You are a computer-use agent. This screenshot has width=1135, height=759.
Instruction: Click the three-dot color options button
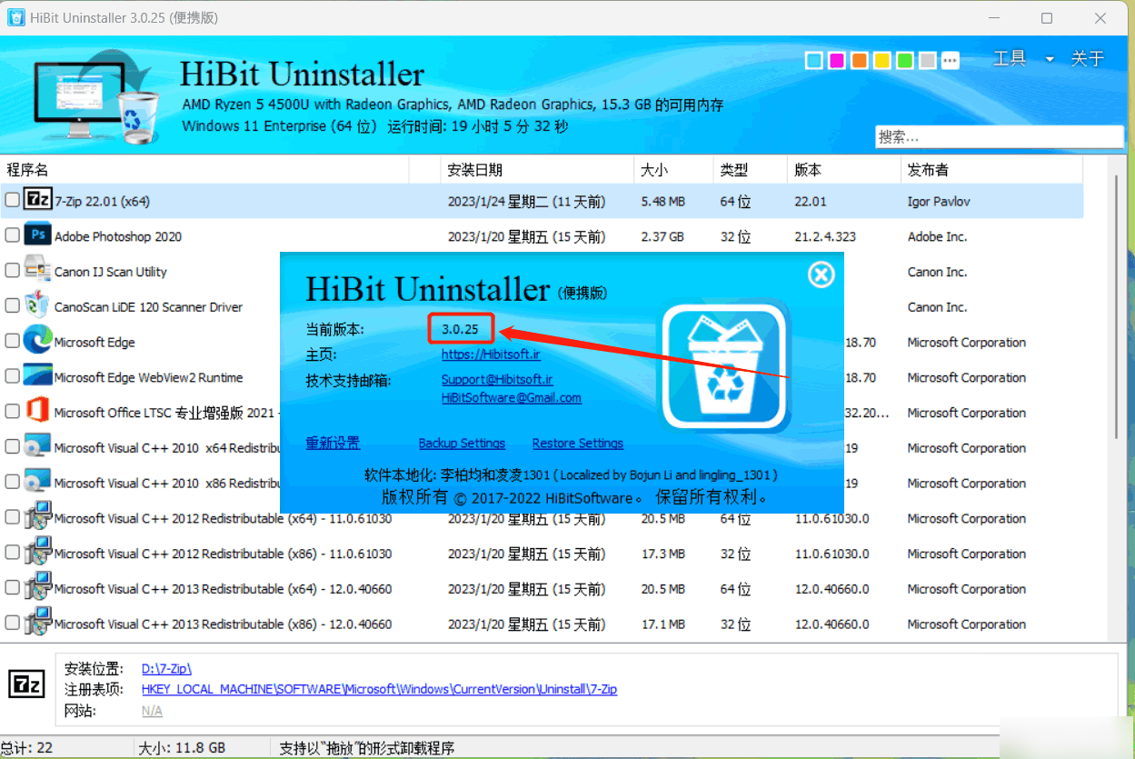[x=950, y=60]
